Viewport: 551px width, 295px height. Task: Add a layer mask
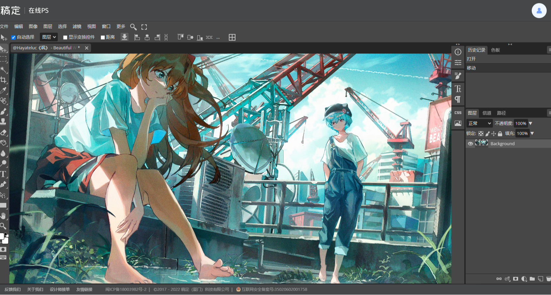click(515, 279)
